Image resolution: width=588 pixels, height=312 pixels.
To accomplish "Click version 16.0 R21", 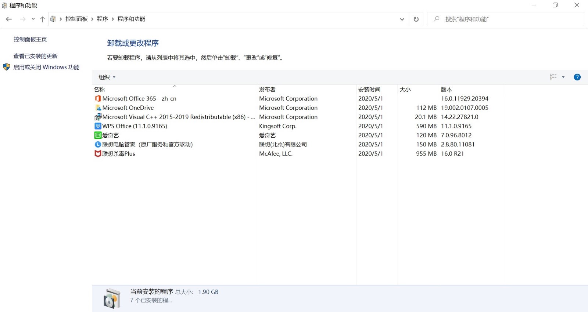I will tap(452, 153).
